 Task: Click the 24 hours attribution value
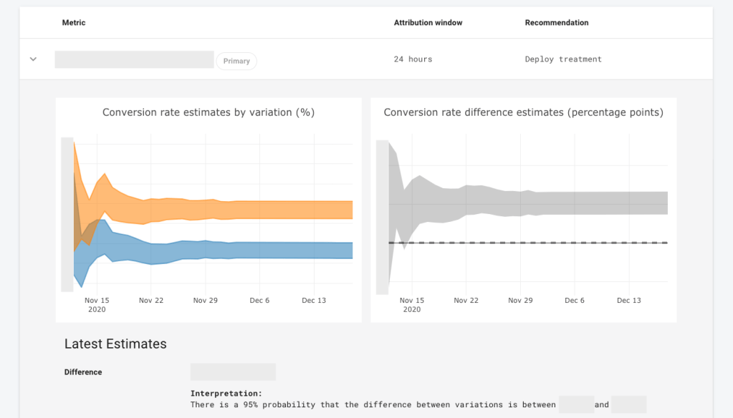(413, 59)
